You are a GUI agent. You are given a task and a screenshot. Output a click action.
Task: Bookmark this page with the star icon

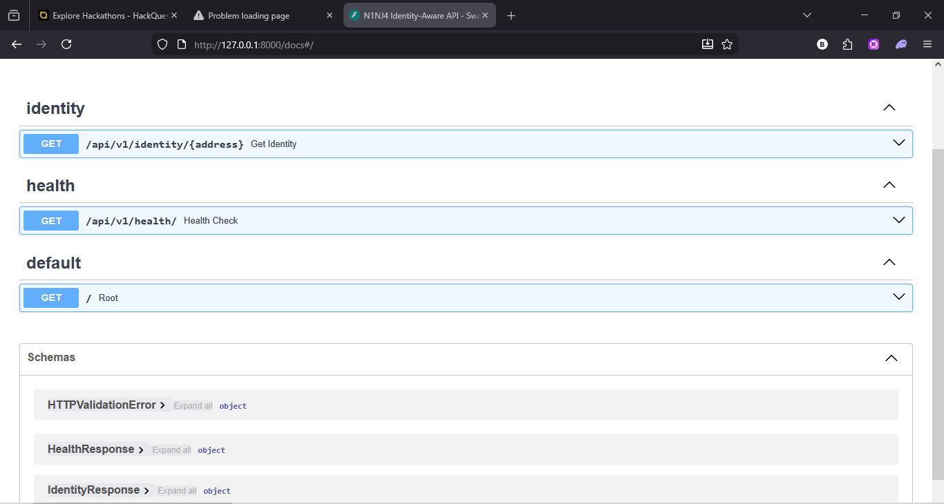click(x=727, y=44)
